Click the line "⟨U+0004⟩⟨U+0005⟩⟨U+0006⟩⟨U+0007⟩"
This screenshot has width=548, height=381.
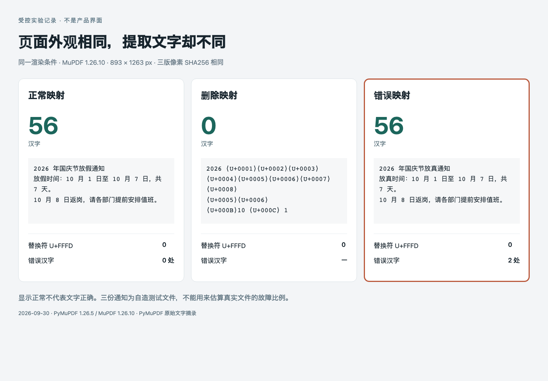268,179
